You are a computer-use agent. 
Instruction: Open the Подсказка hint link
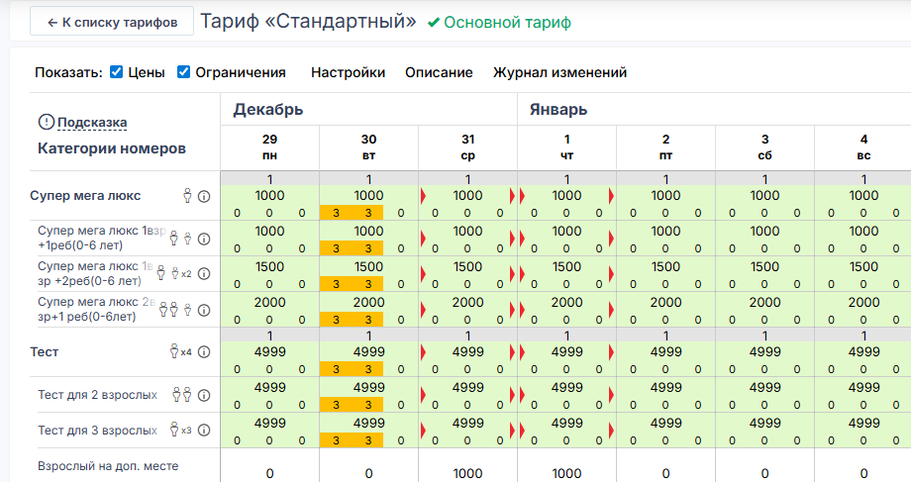pos(92,123)
